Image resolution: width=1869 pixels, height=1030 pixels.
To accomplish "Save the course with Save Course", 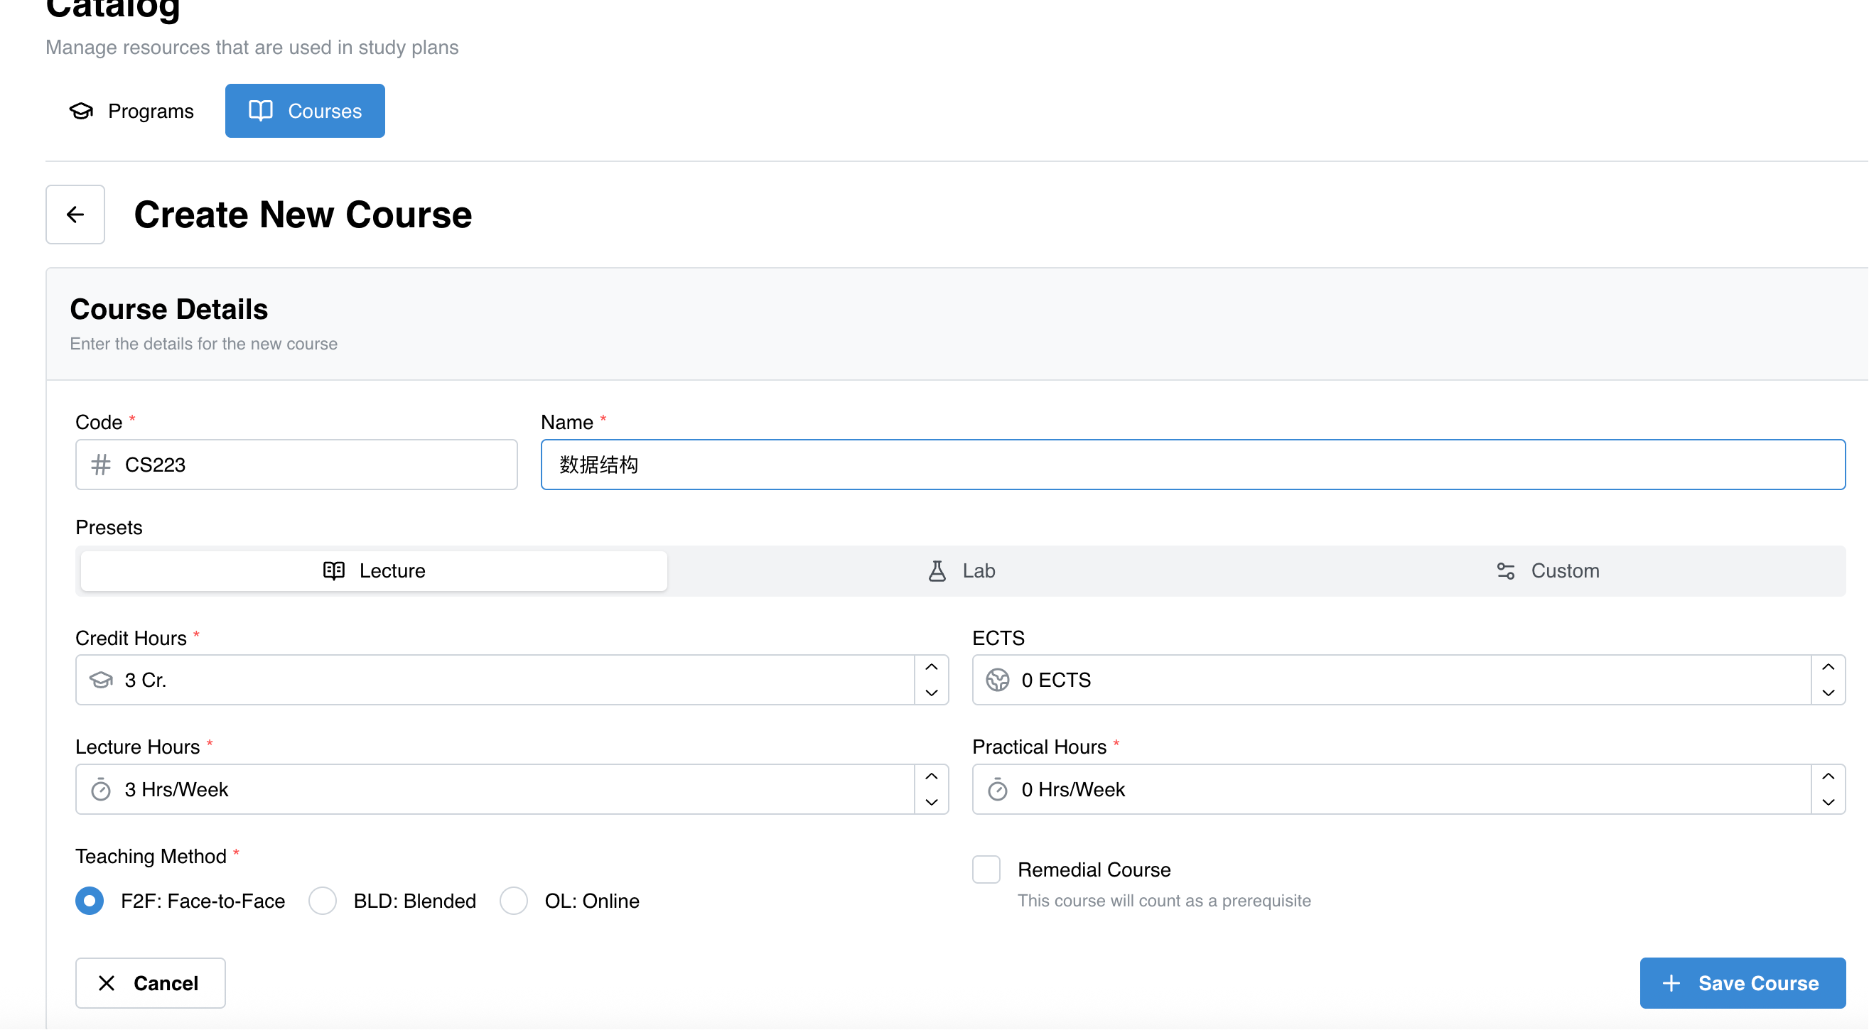I will click(x=1743, y=984).
